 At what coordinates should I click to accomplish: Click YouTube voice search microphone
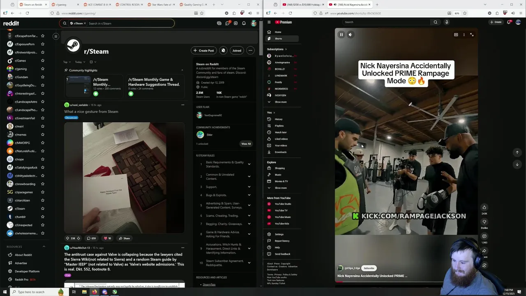coord(447,22)
